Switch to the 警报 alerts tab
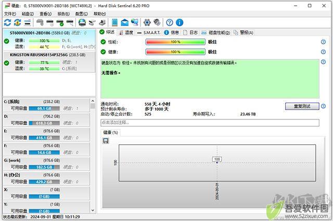This screenshot has height=221, width=333. pos(244,32)
